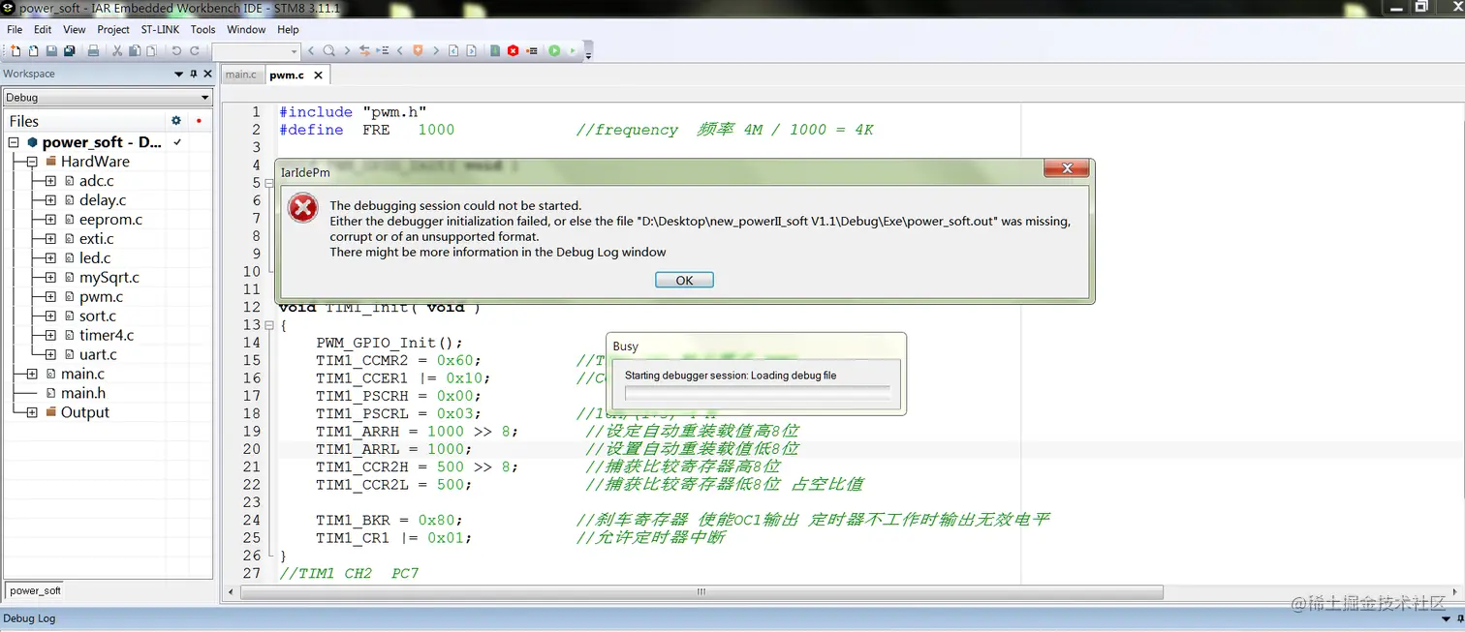
Task: Open the Debug configuration combo box
Action: (x=108, y=97)
